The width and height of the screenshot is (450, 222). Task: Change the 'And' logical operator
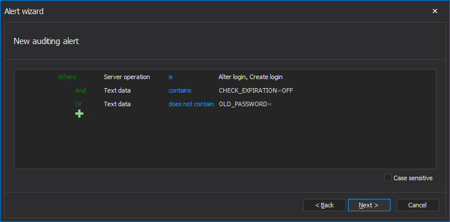pyautogui.click(x=80, y=90)
